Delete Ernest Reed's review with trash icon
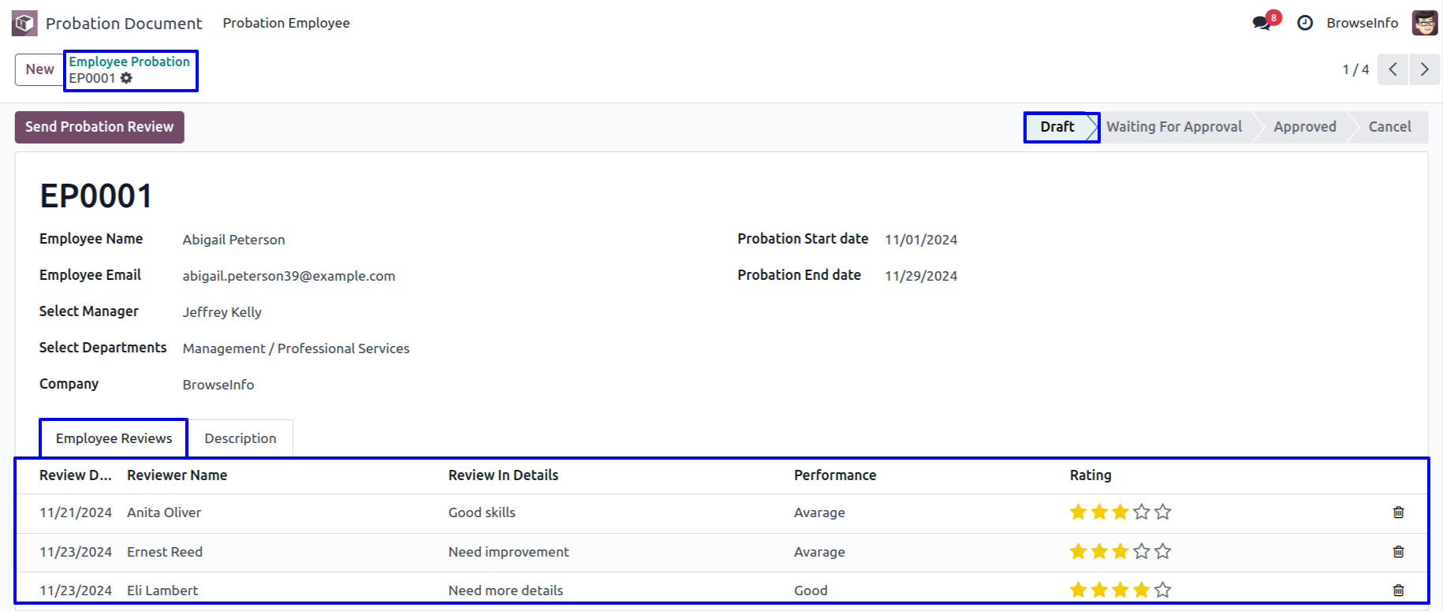Screen dimensions: 1443x611 (1398, 552)
